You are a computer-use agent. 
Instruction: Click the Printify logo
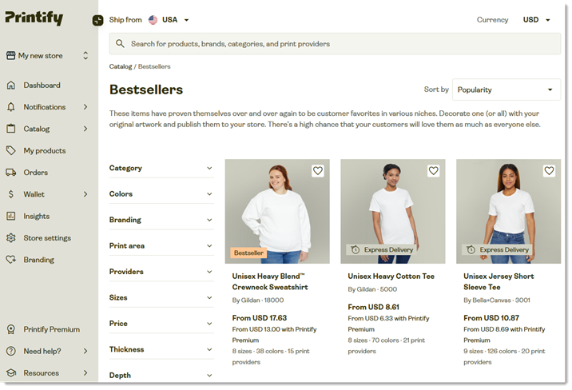[34, 18]
